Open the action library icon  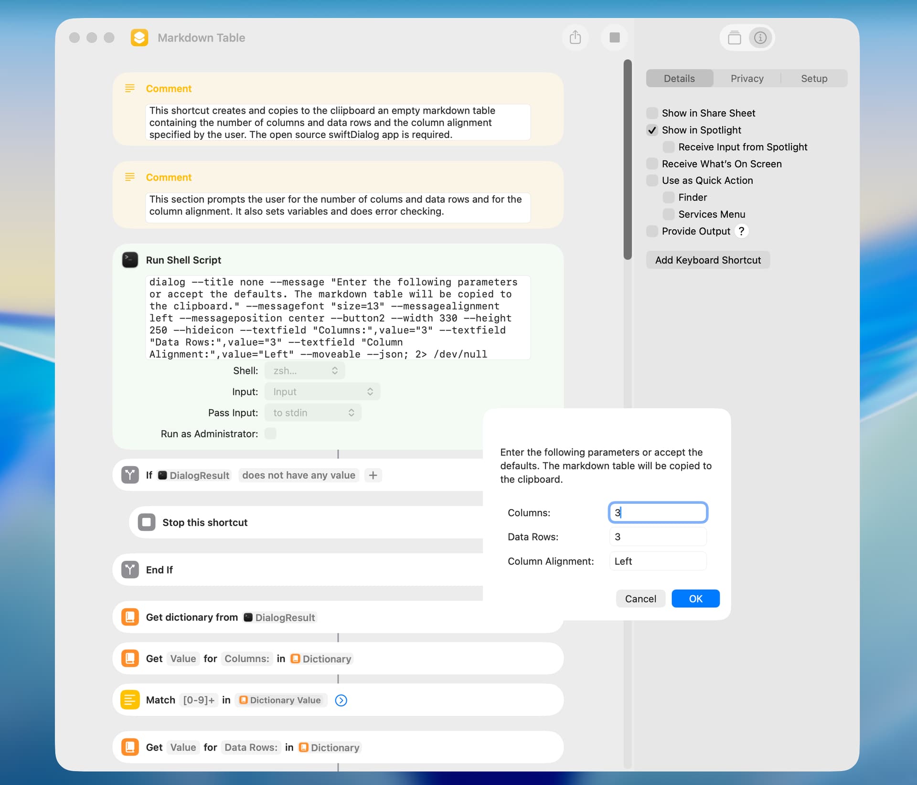coord(734,37)
